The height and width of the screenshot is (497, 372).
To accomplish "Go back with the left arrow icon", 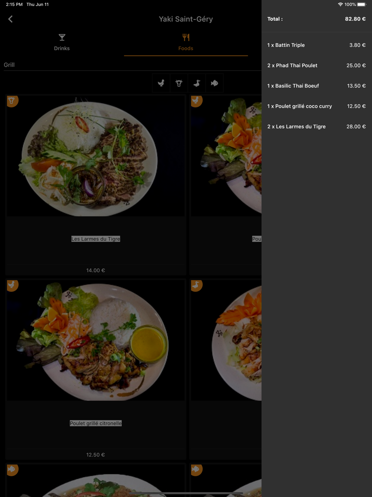I will (x=10, y=19).
